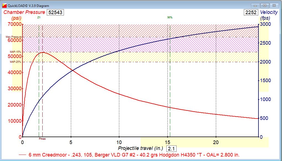Click the QuickLOAD app icon in title bar
The image size is (282, 161).
(x=4, y=6)
